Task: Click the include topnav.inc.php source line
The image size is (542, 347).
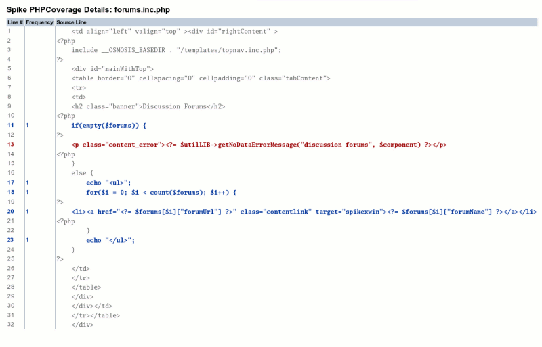Action: coord(176,51)
